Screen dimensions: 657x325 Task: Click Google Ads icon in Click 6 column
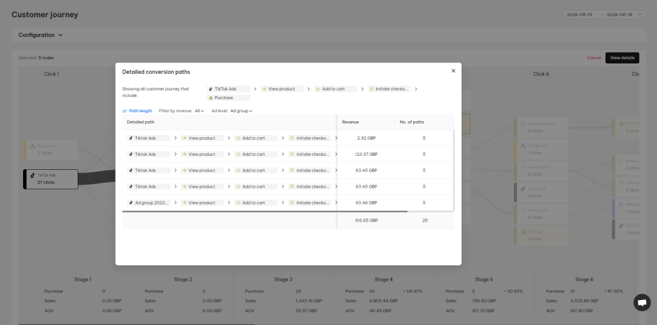tap(522, 146)
